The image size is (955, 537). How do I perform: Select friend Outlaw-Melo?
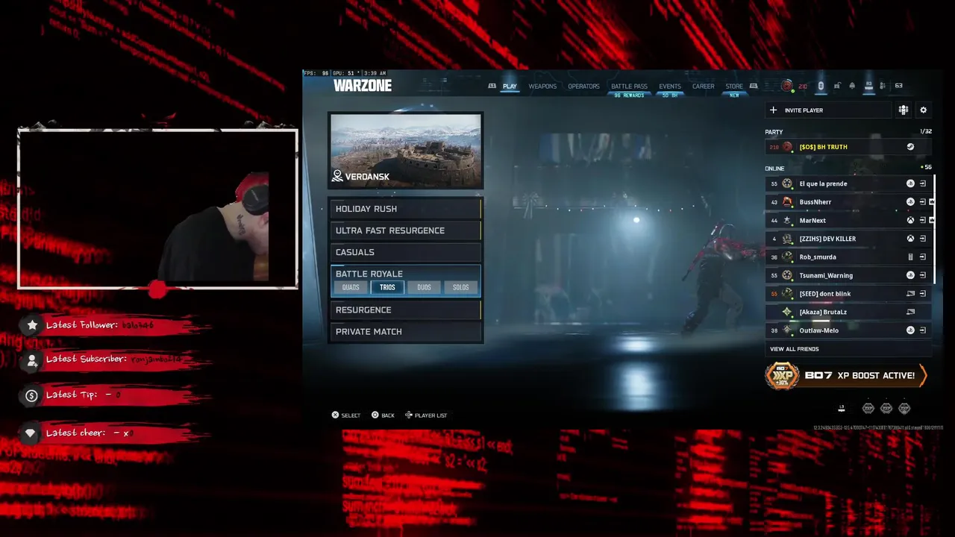[x=849, y=330]
